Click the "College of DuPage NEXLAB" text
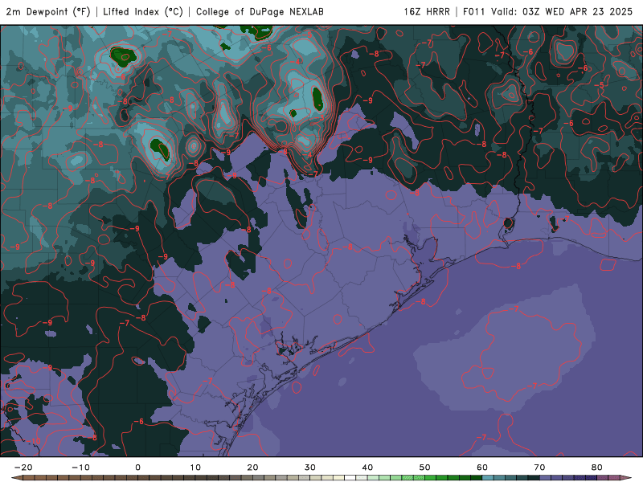This screenshot has width=643, height=482. tap(260, 11)
